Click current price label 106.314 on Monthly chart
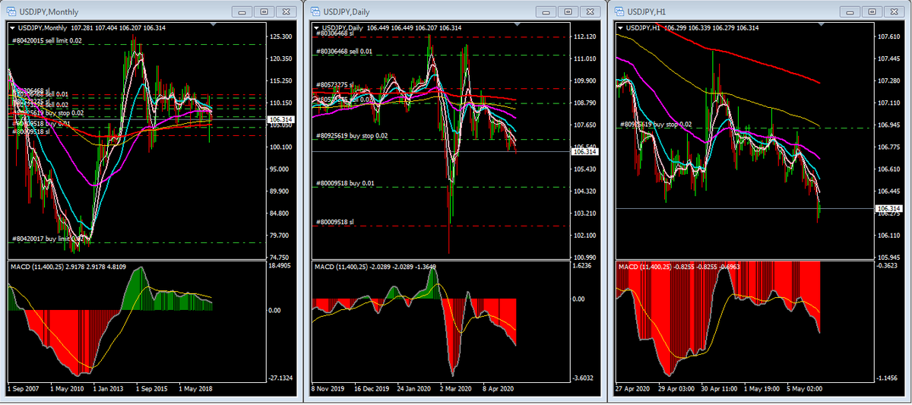 coord(282,120)
